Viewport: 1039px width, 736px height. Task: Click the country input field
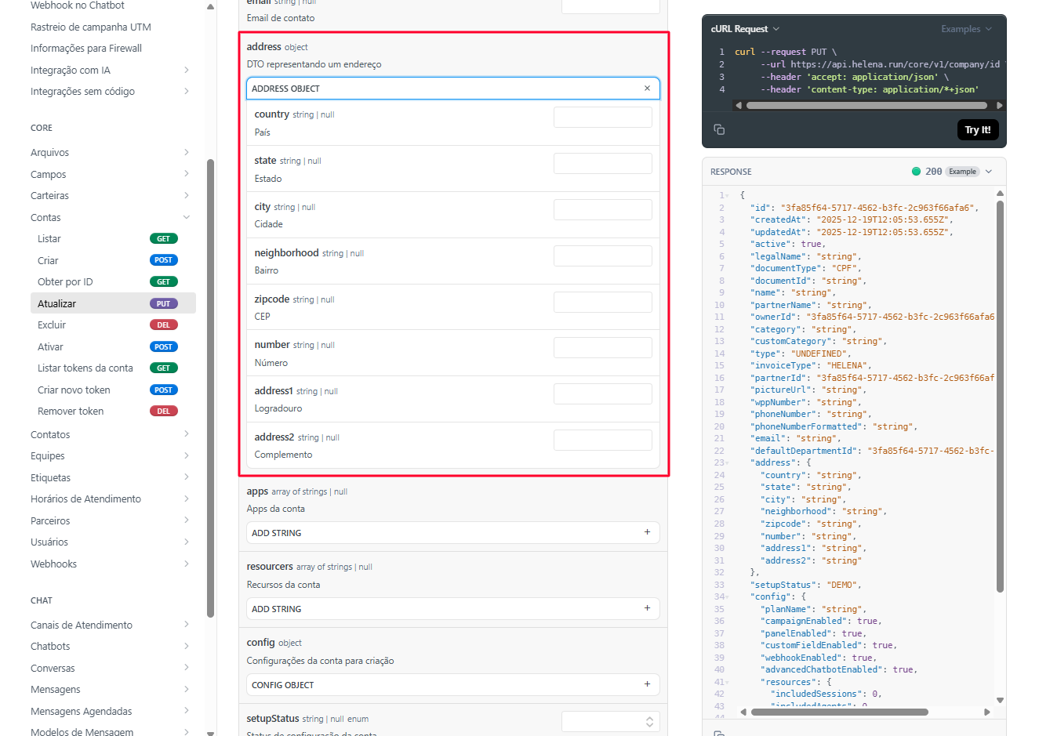pos(602,118)
